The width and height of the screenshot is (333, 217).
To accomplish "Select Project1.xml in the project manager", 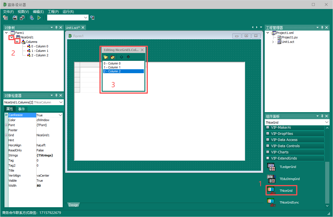I will 285,33.
